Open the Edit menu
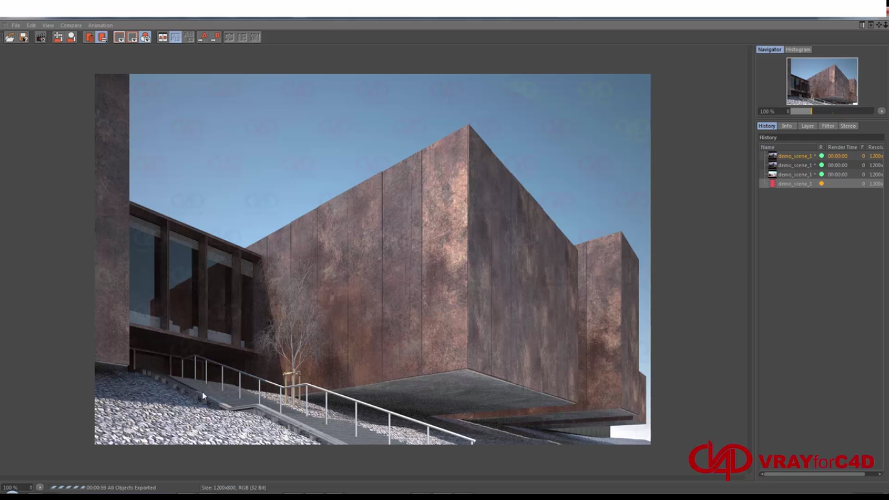This screenshot has height=500, width=889. click(x=31, y=25)
